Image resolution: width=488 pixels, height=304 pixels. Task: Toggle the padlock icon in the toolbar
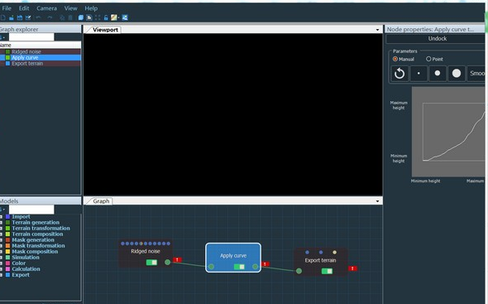(106, 17)
